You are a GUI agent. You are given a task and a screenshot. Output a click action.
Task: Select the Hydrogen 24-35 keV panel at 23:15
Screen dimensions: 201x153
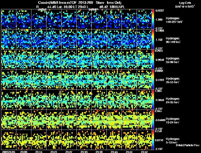click(39, 100)
